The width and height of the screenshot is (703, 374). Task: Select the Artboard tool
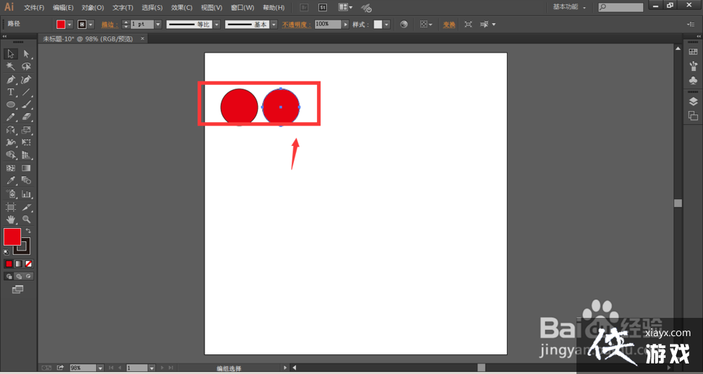(x=11, y=207)
